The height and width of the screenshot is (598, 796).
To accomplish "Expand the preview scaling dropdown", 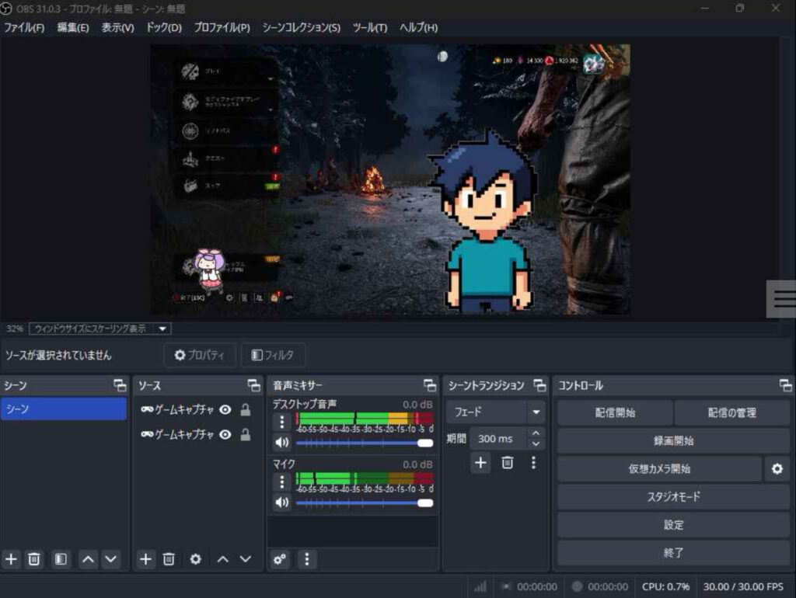I will coord(100,329).
